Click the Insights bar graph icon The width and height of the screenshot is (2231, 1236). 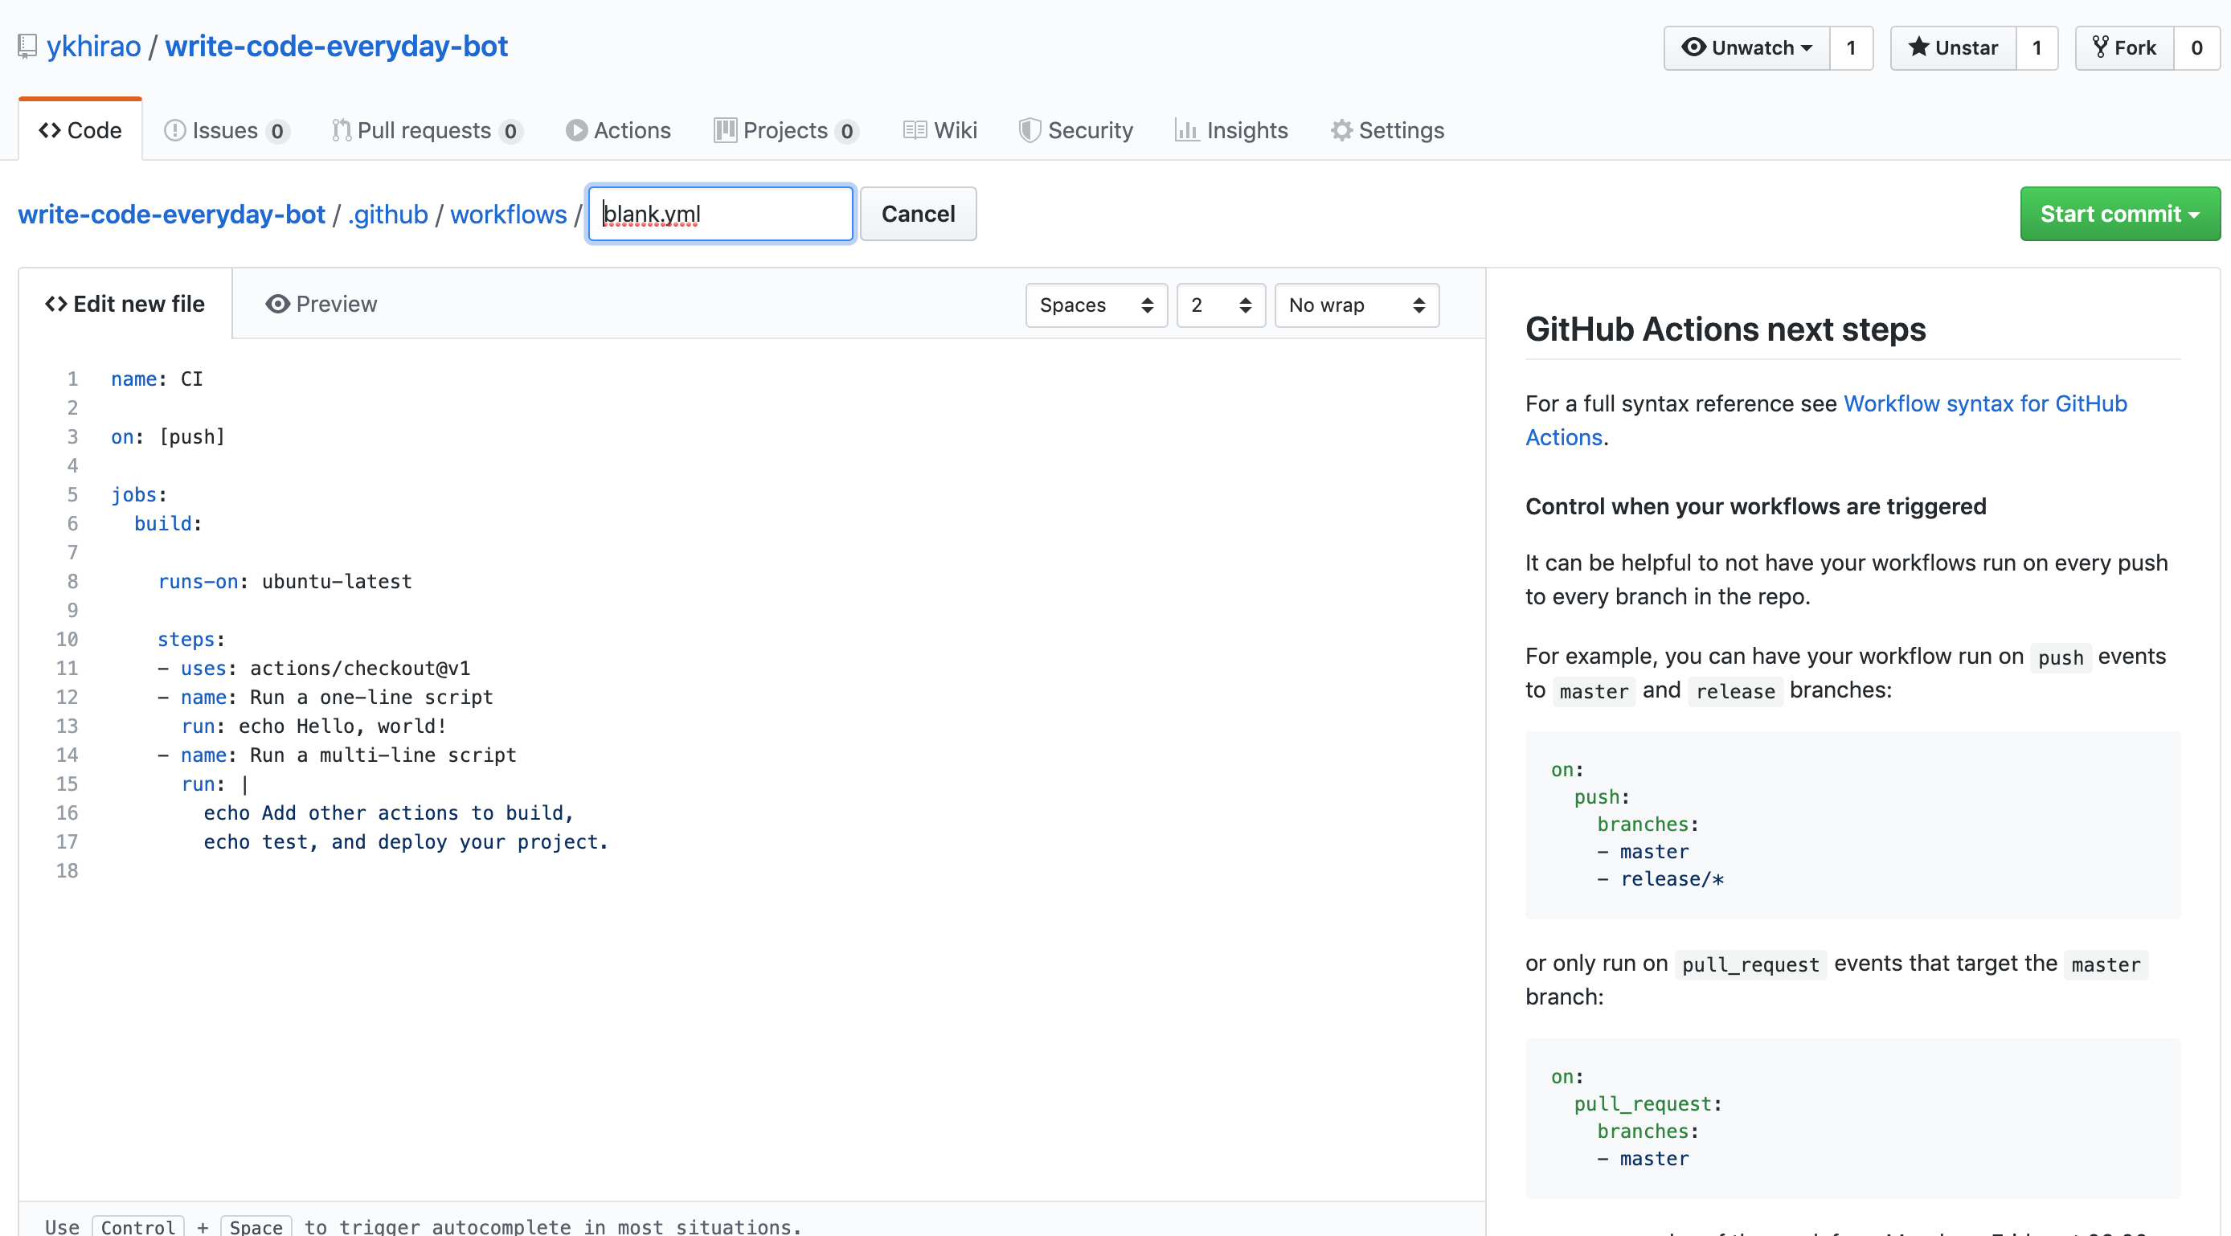tap(1186, 130)
